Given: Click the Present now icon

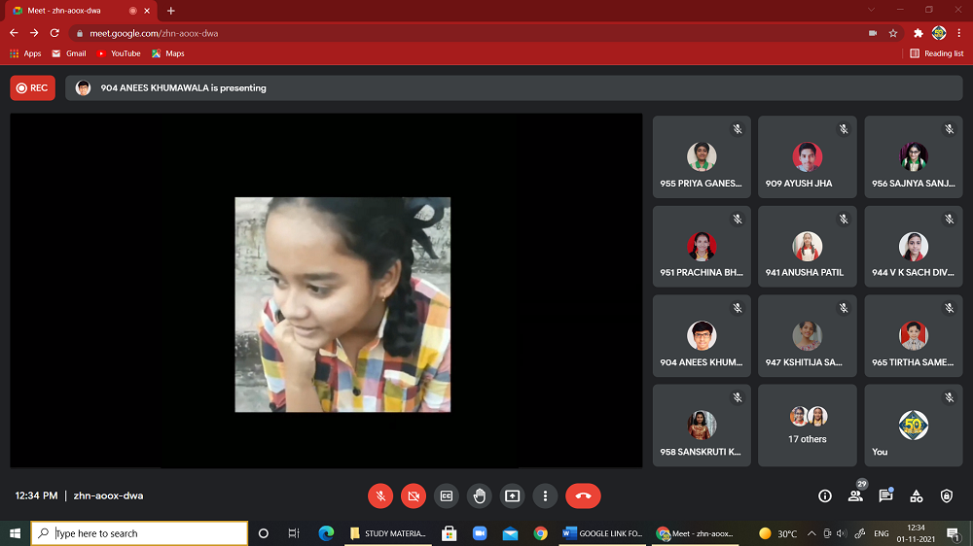Looking at the screenshot, I should click(x=513, y=495).
